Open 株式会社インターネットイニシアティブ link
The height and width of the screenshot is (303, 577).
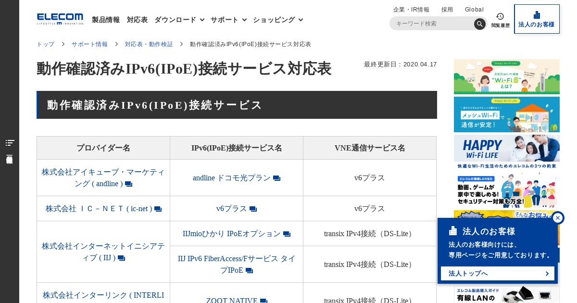(103, 252)
